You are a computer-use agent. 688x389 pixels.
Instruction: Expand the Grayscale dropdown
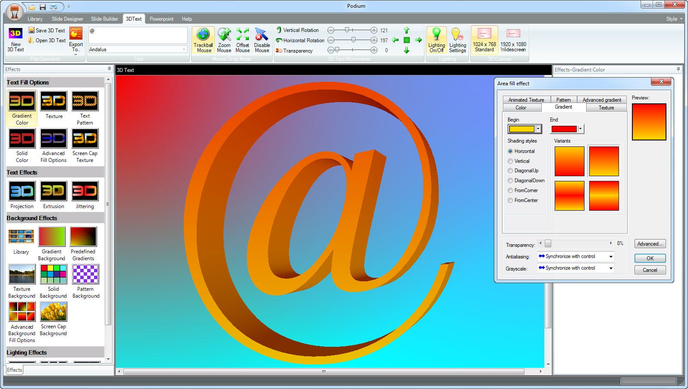[x=611, y=268]
